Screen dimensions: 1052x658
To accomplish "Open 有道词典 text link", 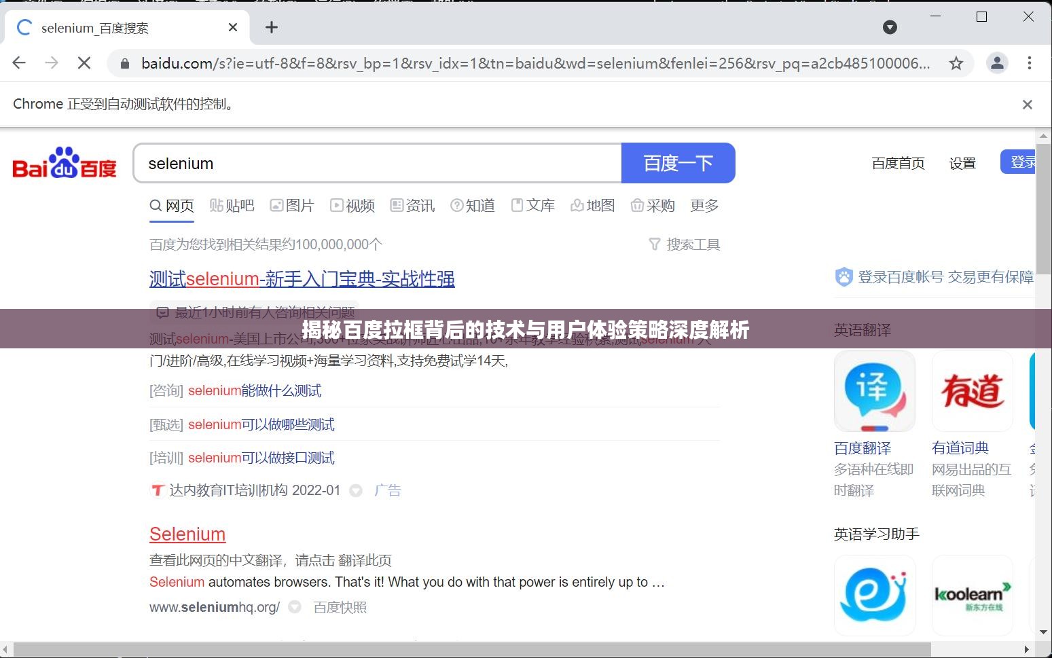I will 960,448.
